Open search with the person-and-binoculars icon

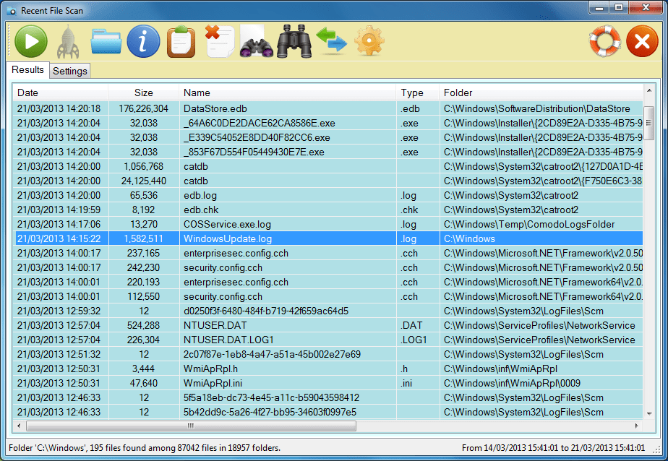click(x=256, y=41)
